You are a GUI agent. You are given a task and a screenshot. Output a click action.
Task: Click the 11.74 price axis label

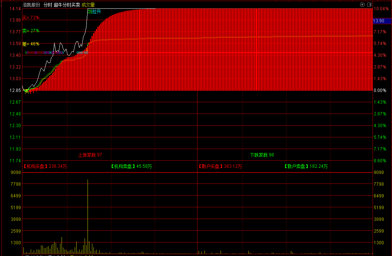click(15, 160)
